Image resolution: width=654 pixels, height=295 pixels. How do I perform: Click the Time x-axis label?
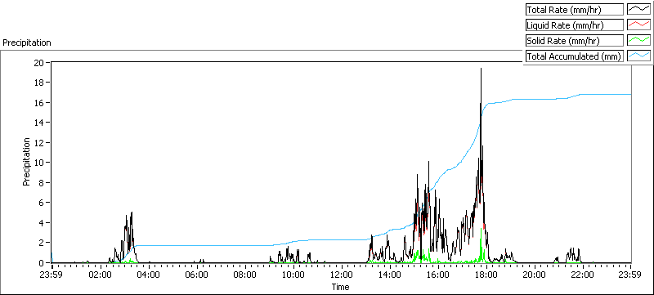pos(340,287)
